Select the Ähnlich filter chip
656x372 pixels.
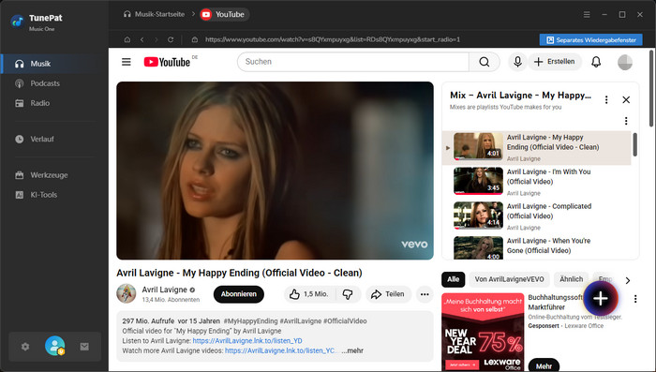[x=571, y=279]
